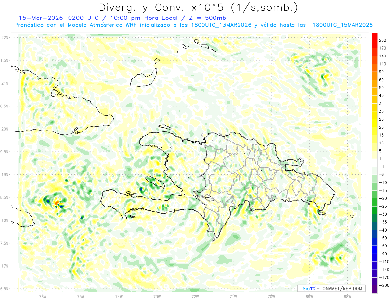The image size is (390, 301).
Task: Click the '75W' longitude label
Action: click(x=81, y=296)
